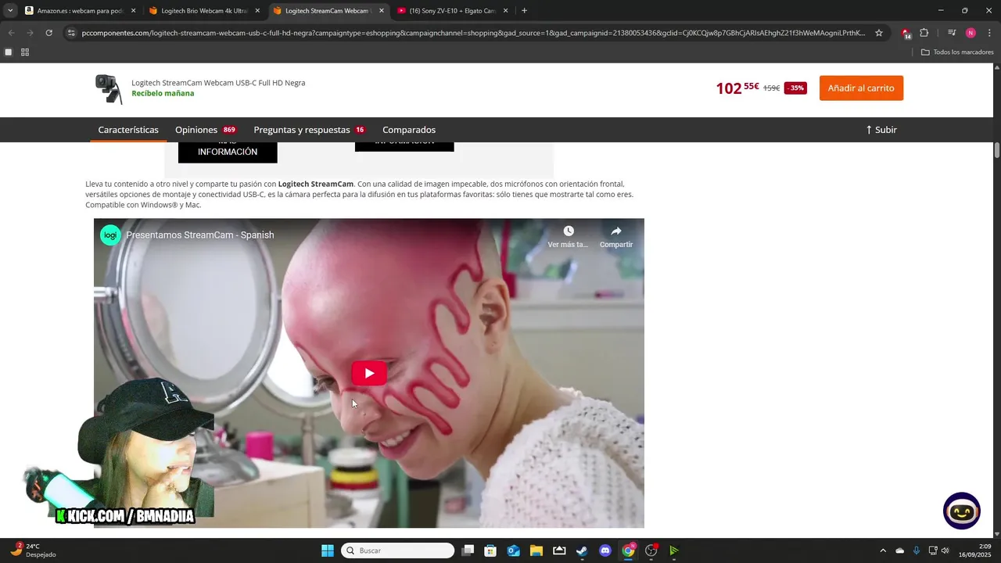Bookmark this page with the star icon
This screenshot has width=1001, height=563.
point(879,33)
